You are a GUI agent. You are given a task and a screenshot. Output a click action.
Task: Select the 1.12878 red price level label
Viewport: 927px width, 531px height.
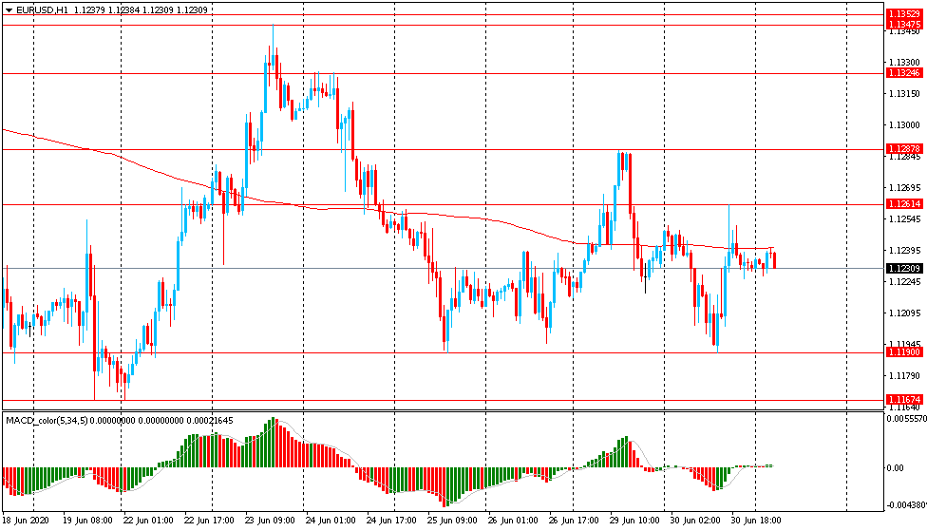904,149
